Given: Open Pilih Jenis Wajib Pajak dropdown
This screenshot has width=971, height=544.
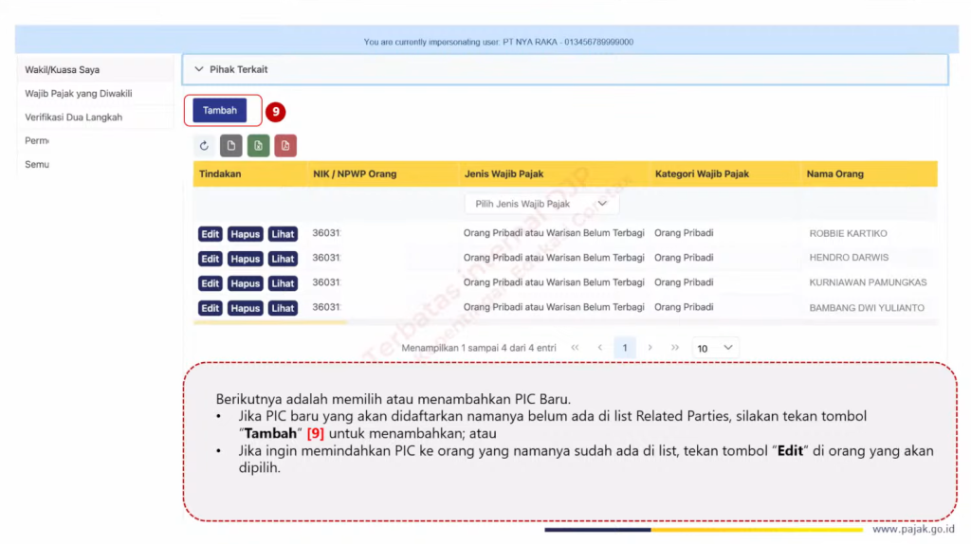Looking at the screenshot, I should [540, 204].
